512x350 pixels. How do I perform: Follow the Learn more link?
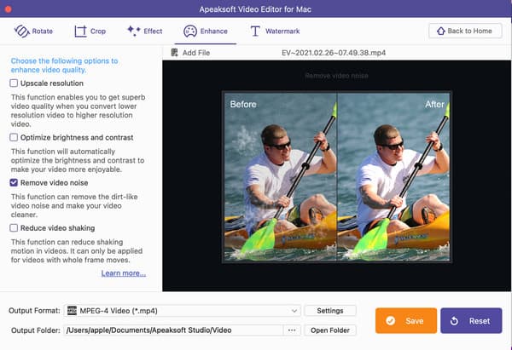coord(124,273)
